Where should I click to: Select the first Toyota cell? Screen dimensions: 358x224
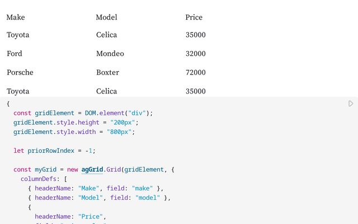point(18,35)
